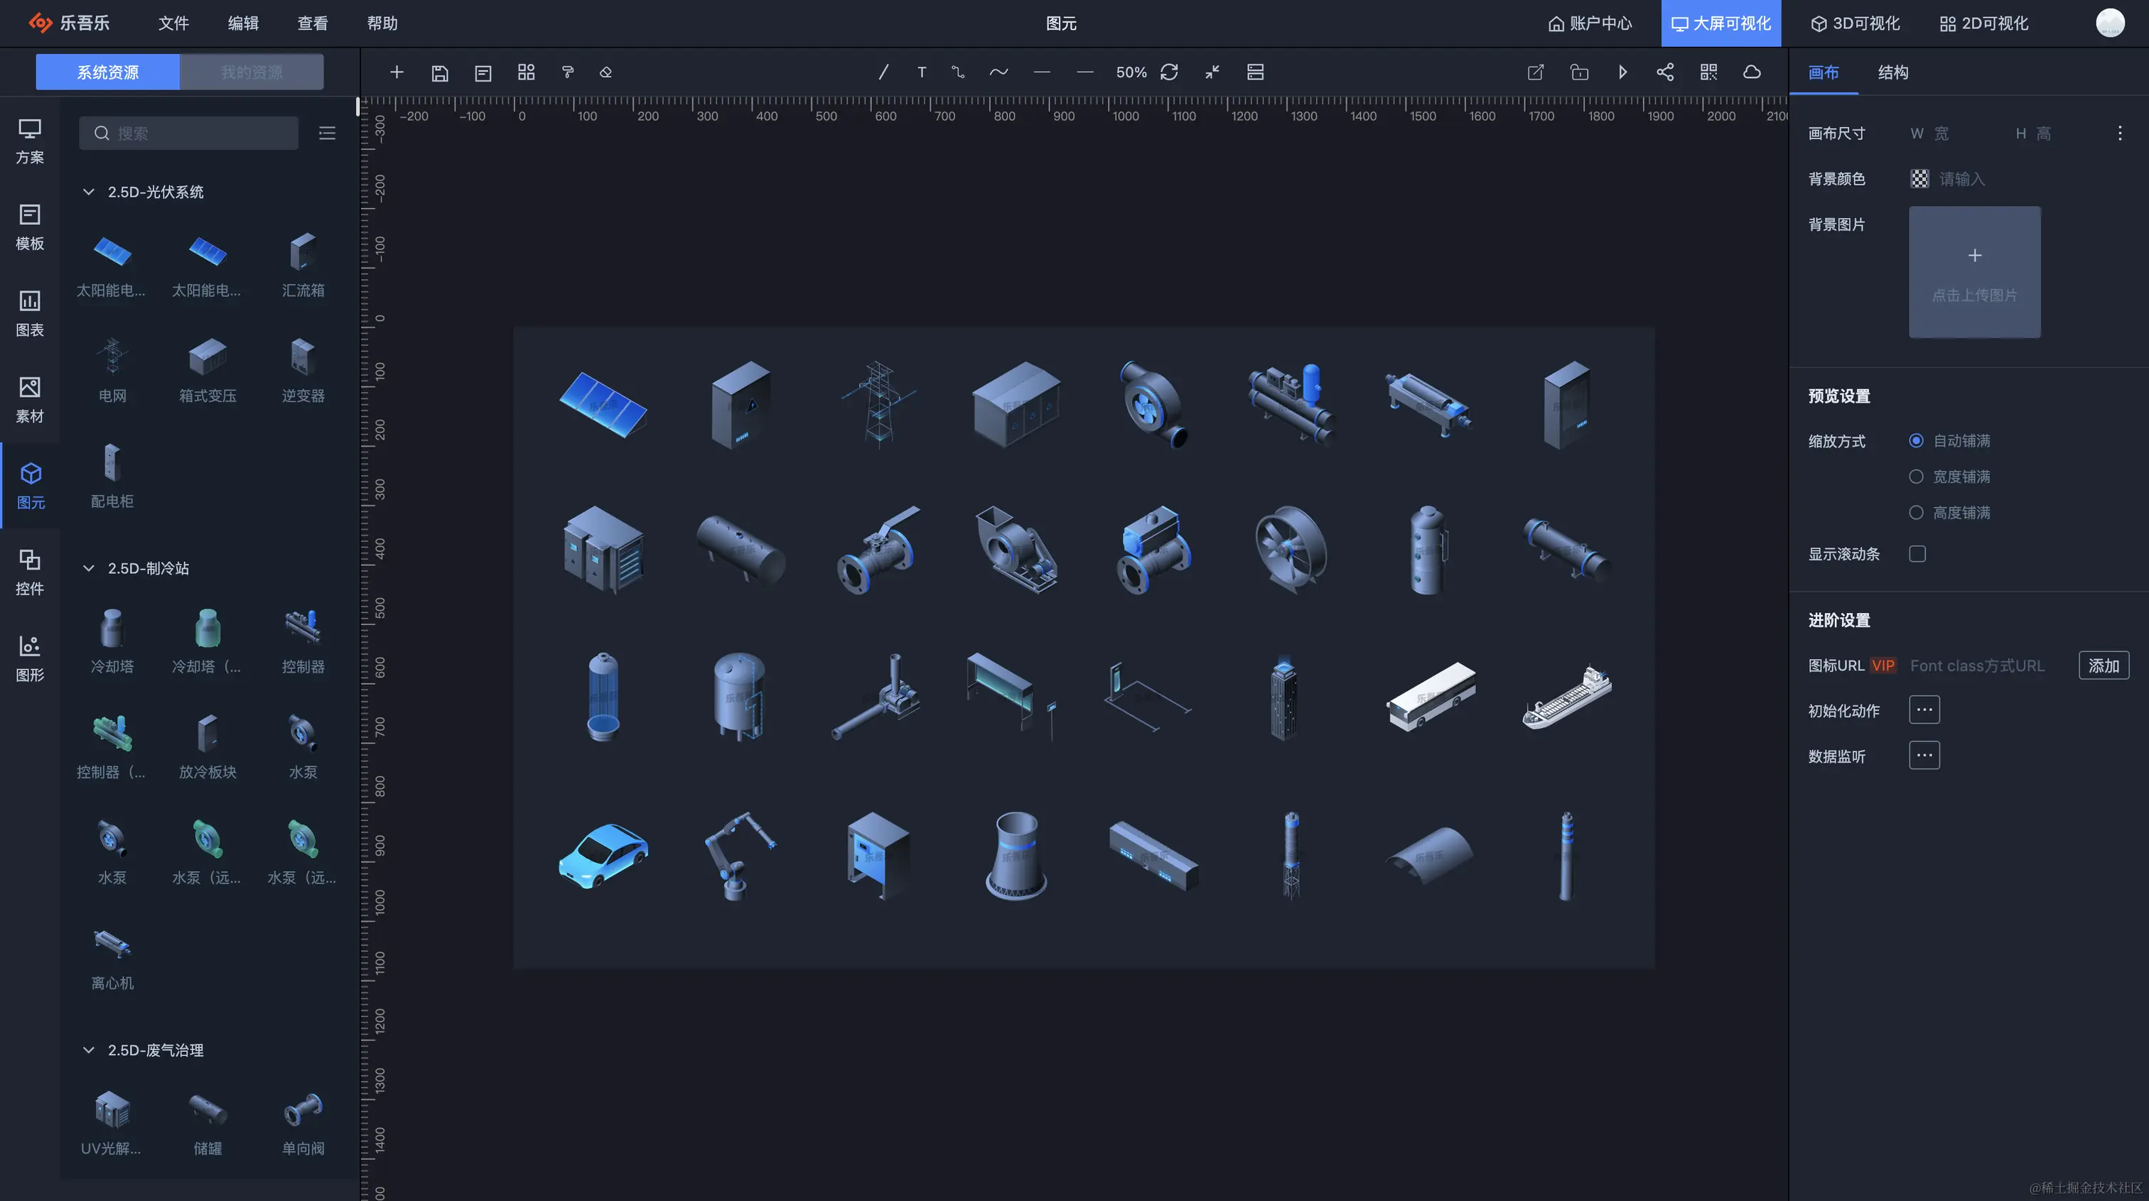Image resolution: width=2149 pixels, height=1201 pixels.
Task: Open the 图表 charts sidebar panel
Action: [x=30, y=312]
